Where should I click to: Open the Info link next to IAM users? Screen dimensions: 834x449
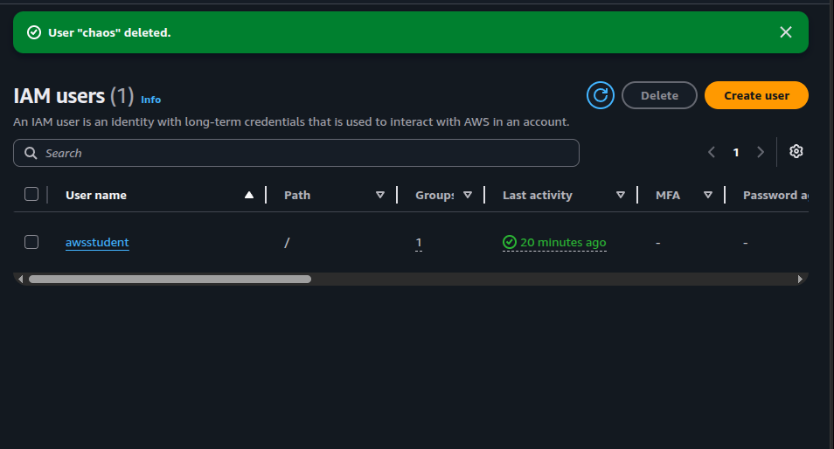[150, 100]
